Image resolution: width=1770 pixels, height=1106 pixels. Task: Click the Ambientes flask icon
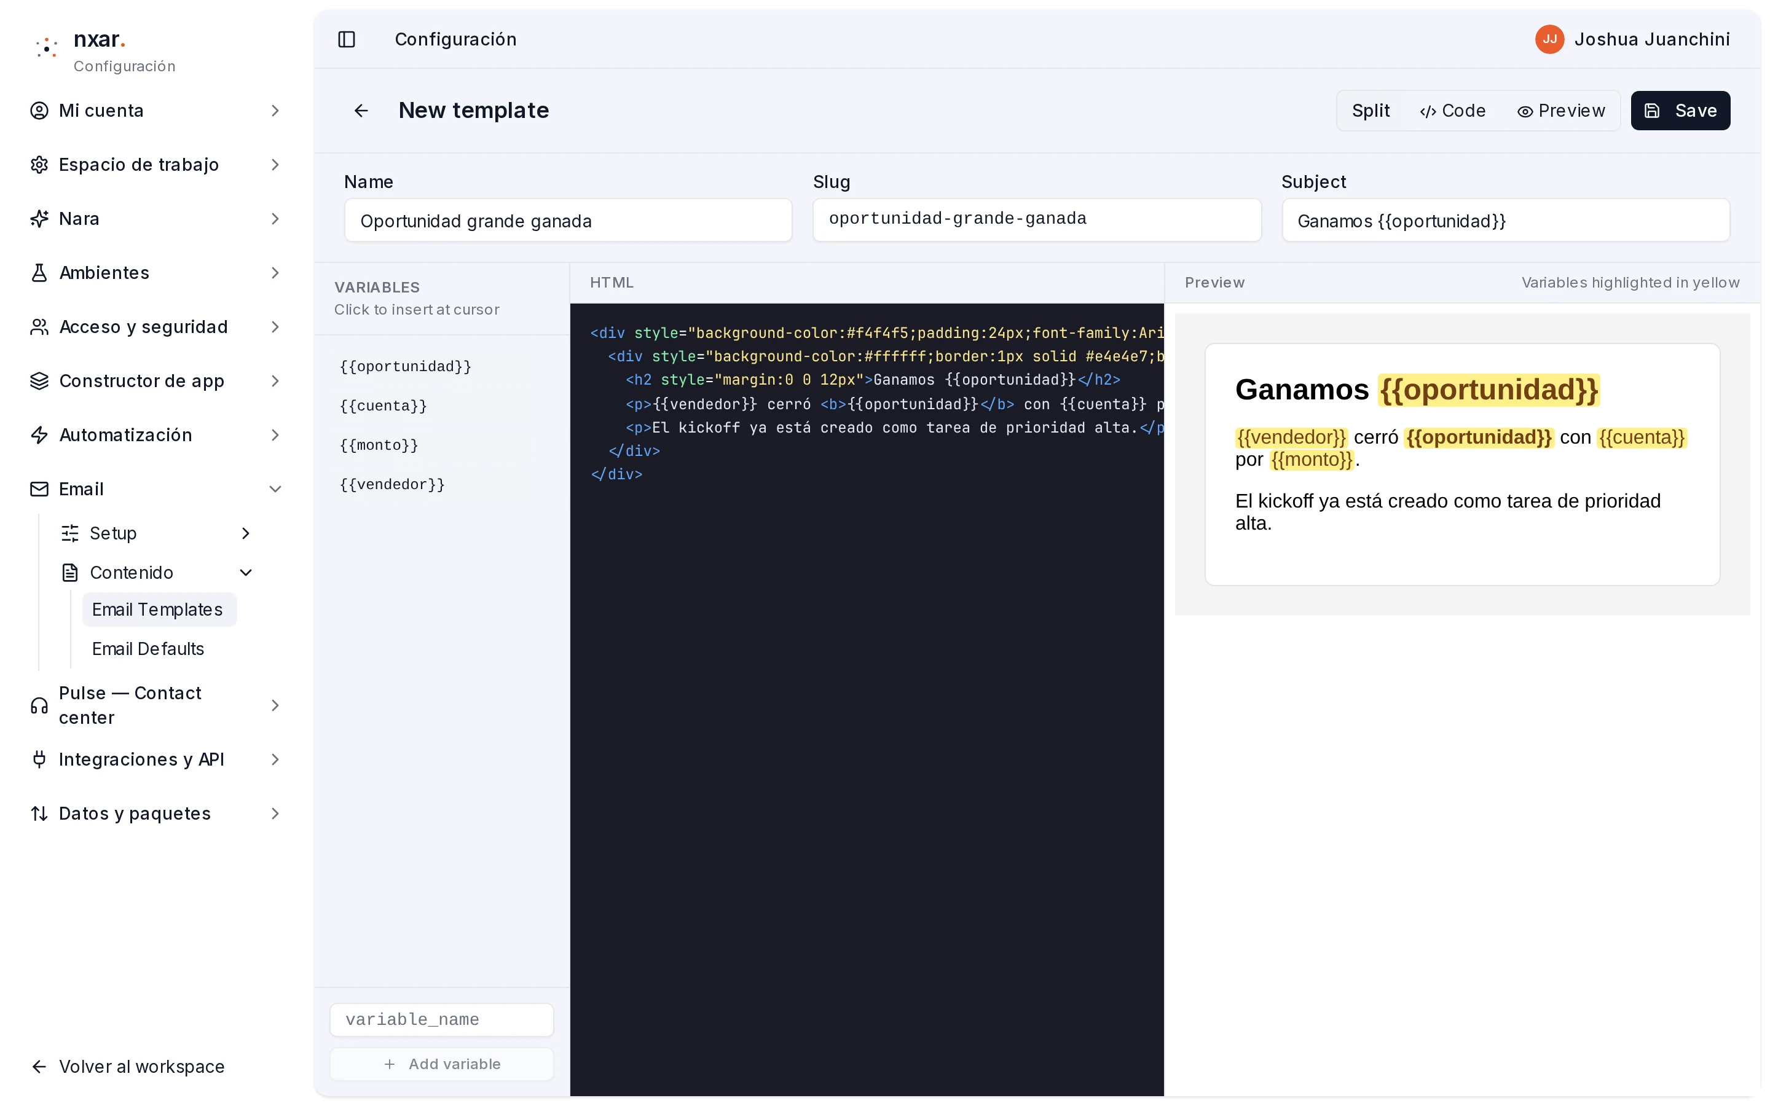point(39,273)
